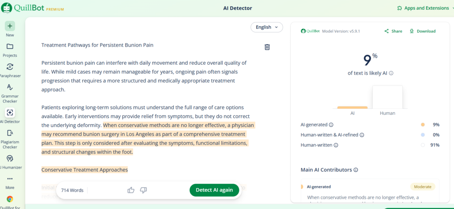
Task: Click the Detect AI again button
Action: click(214, 190)
